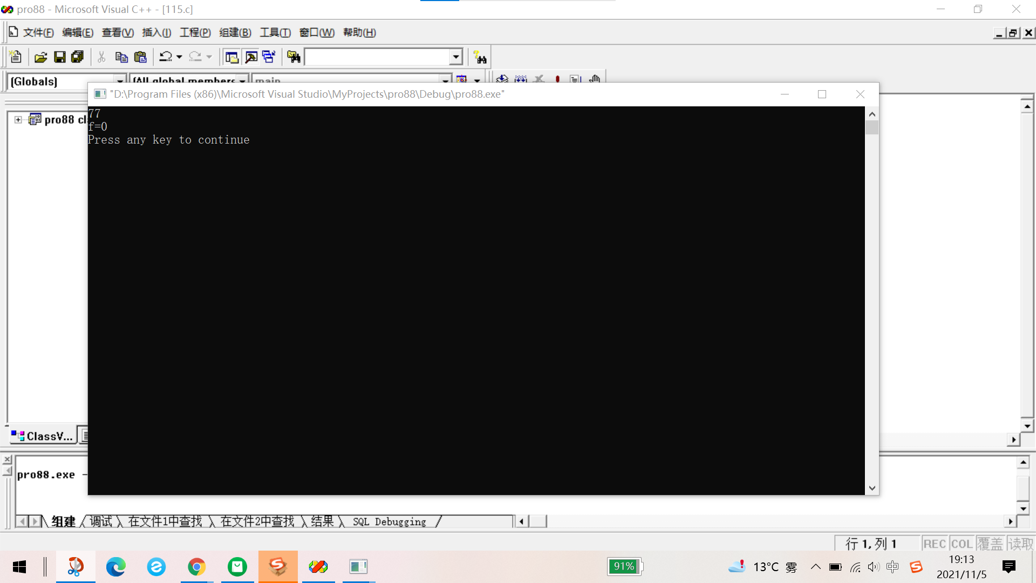Open the Undo history dropdown arrow
The height and width of the screenshot is (583, 1036).
point(179,57)
